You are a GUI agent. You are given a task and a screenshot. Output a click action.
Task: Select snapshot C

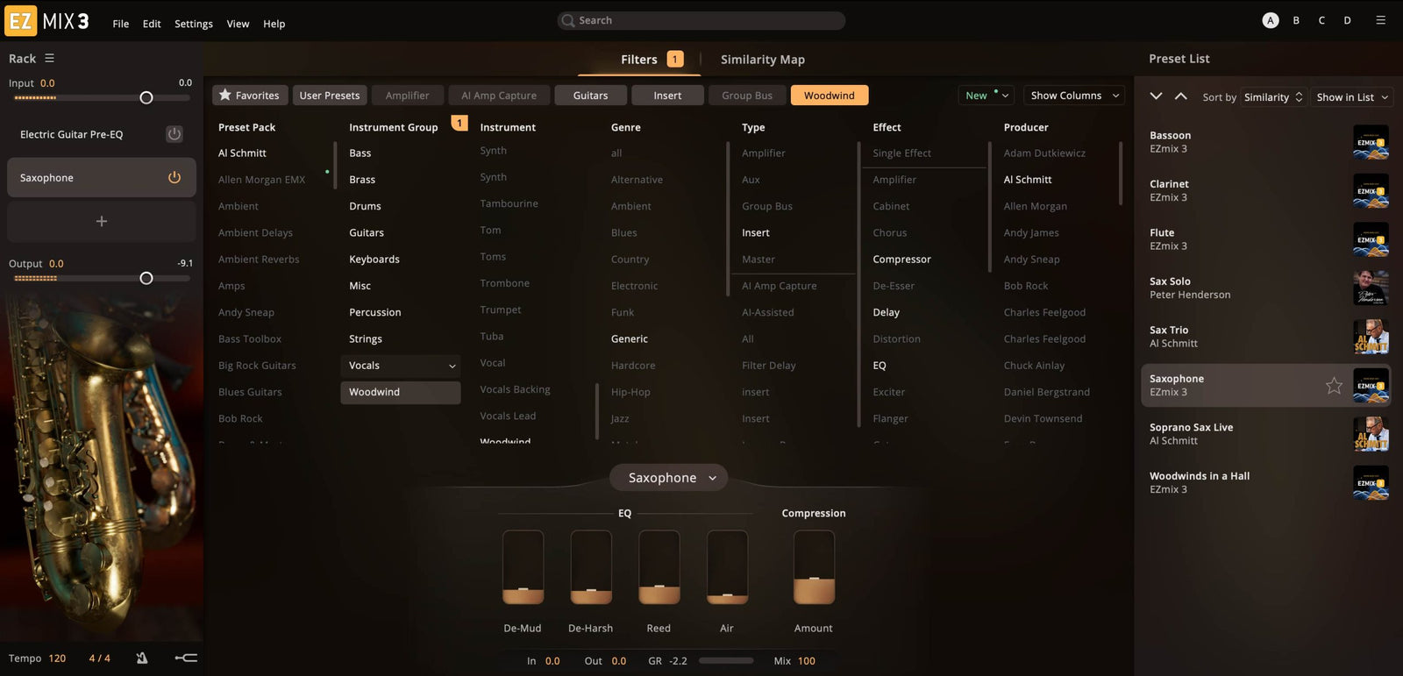[1321, 20]
